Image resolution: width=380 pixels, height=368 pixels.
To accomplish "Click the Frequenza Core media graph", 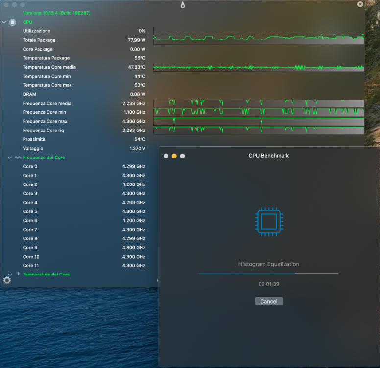I will [259, 103].
